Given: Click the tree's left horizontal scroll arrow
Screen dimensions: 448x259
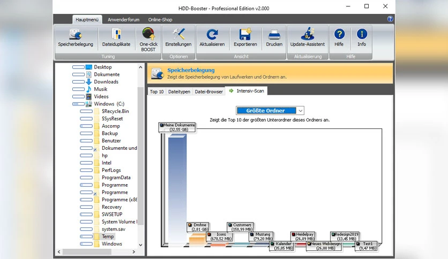Looking at the screenshot, I should point(59,252).
